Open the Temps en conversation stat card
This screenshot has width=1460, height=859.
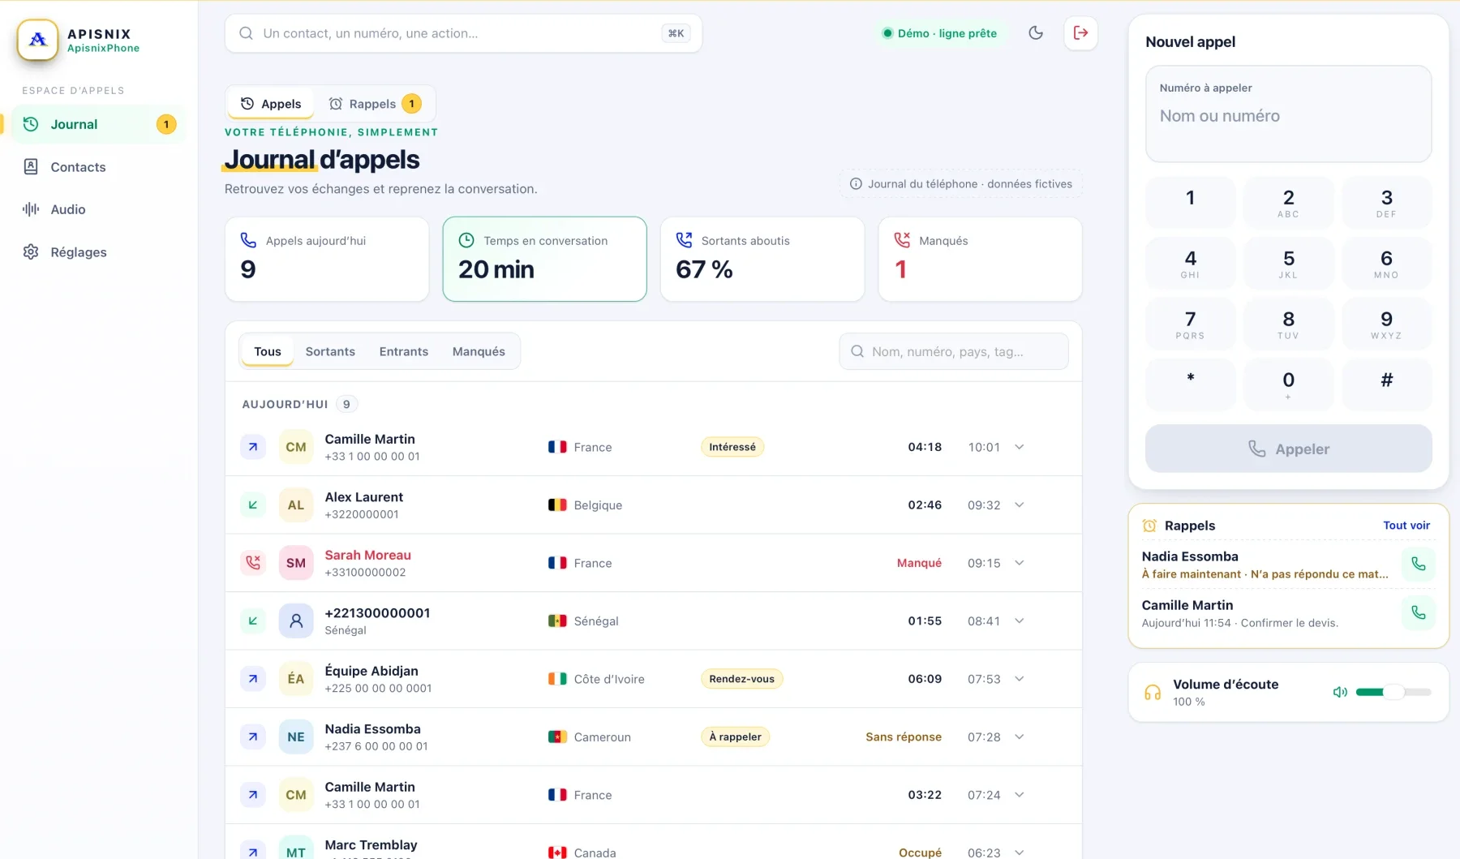(545, 259)
